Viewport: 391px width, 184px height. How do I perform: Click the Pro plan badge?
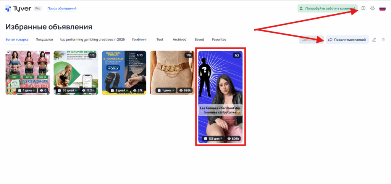38,8
